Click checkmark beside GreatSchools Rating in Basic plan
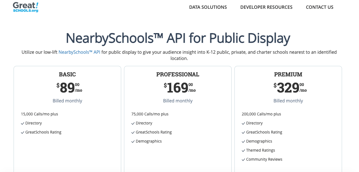This screenshot has width=359, height=172. point(22,133)
